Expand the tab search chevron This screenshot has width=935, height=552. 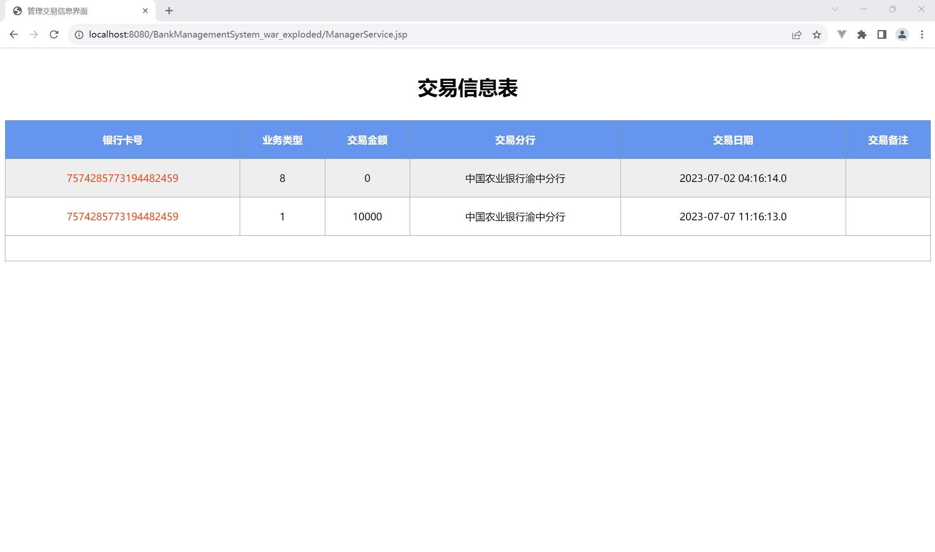coord(835,9)
